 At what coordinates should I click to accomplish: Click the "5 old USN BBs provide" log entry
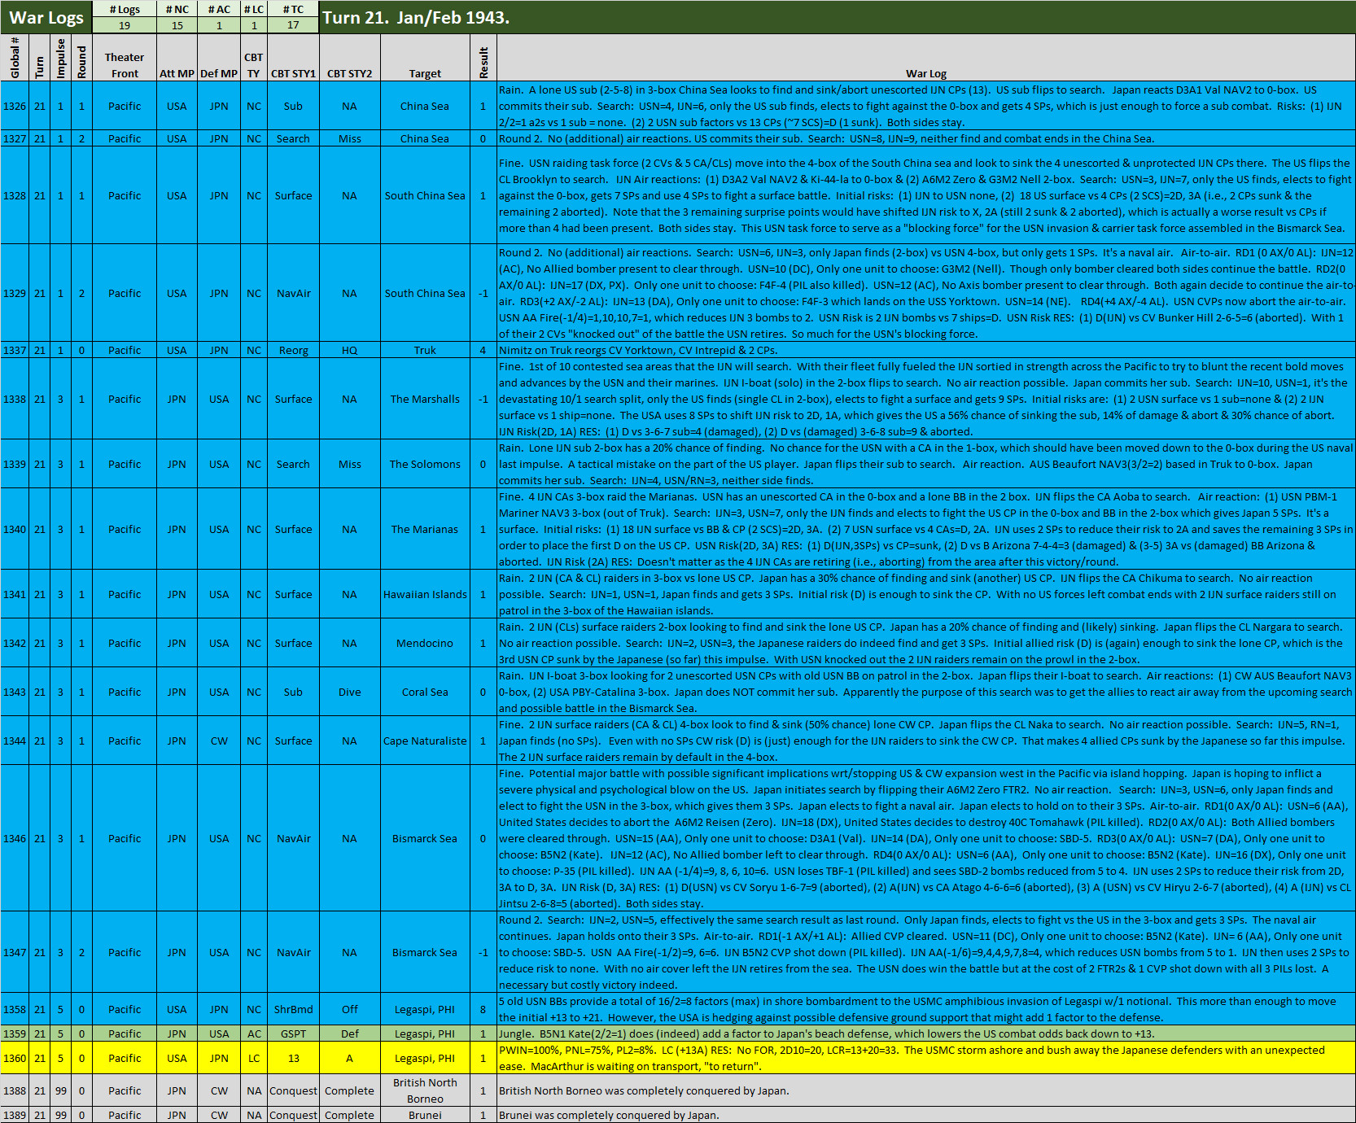[926, 1009]
